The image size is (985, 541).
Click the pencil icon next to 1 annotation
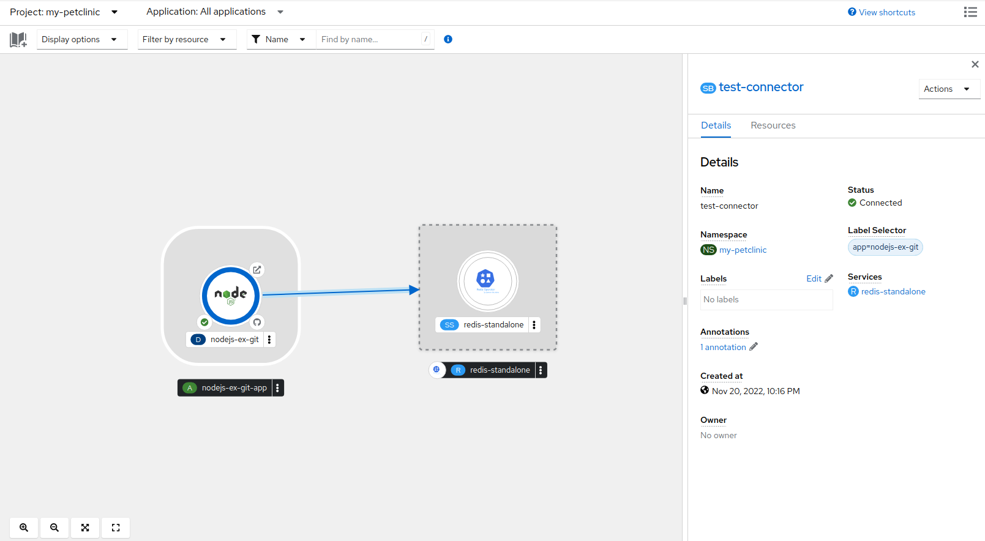(x=754, y=347)
